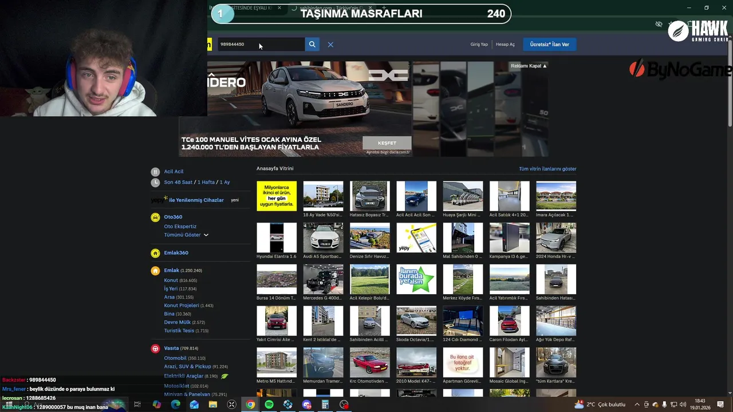733x412 pixels.
Task: Click the clock icon beside Son 48 Saat
Action: (155, 183)
